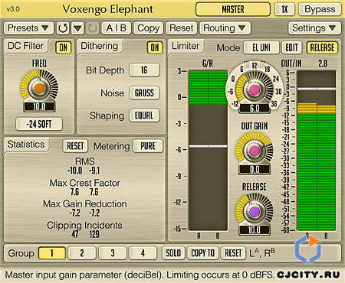Image resolution: width=345 pixels, height=283 pixels.
Task: Select Group 3
Action: pyautogui.click(x=112, y=253)
